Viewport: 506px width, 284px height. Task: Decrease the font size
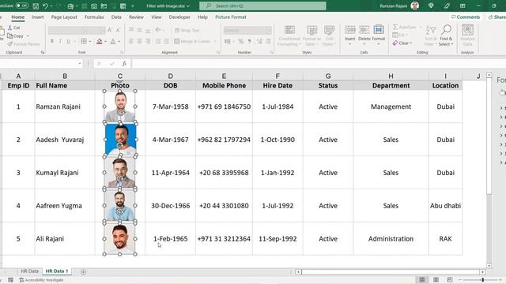118,30
